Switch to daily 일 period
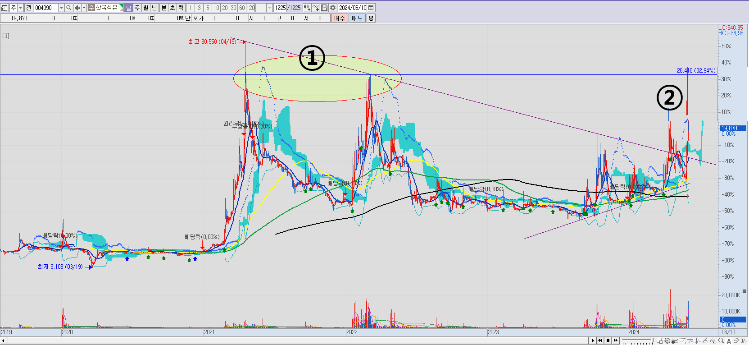The height and width of the screenshot is (345, 749). tap(128, 8)
